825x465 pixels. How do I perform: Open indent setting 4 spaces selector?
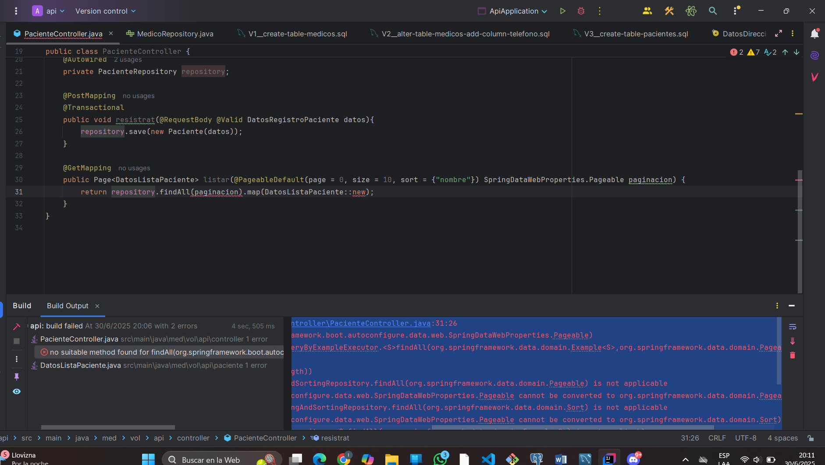pos(782,438)
